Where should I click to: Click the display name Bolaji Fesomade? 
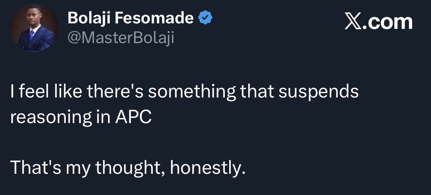point(130,18)
